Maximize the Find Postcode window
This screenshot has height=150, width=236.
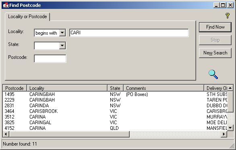pos(223,5)
